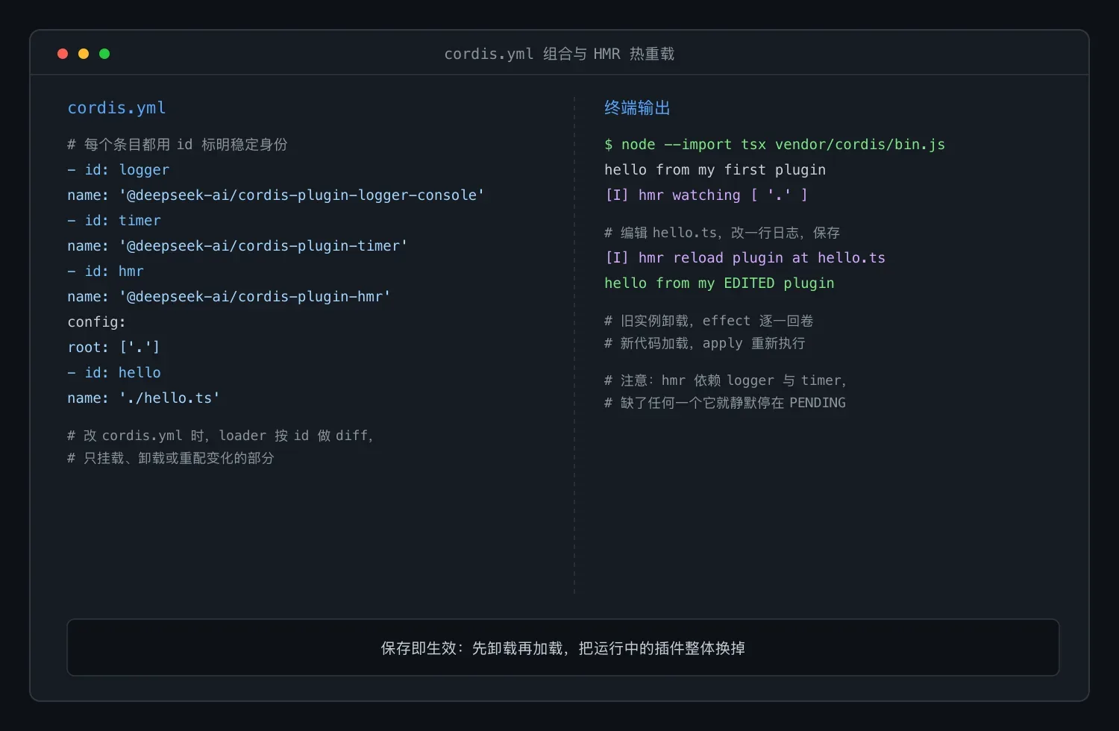This screenshot has height=731, width=1119.
Task: Click the comment '# 编辑 hello.ts, 改一行日志, 保存'
Action: click(722, 233)
